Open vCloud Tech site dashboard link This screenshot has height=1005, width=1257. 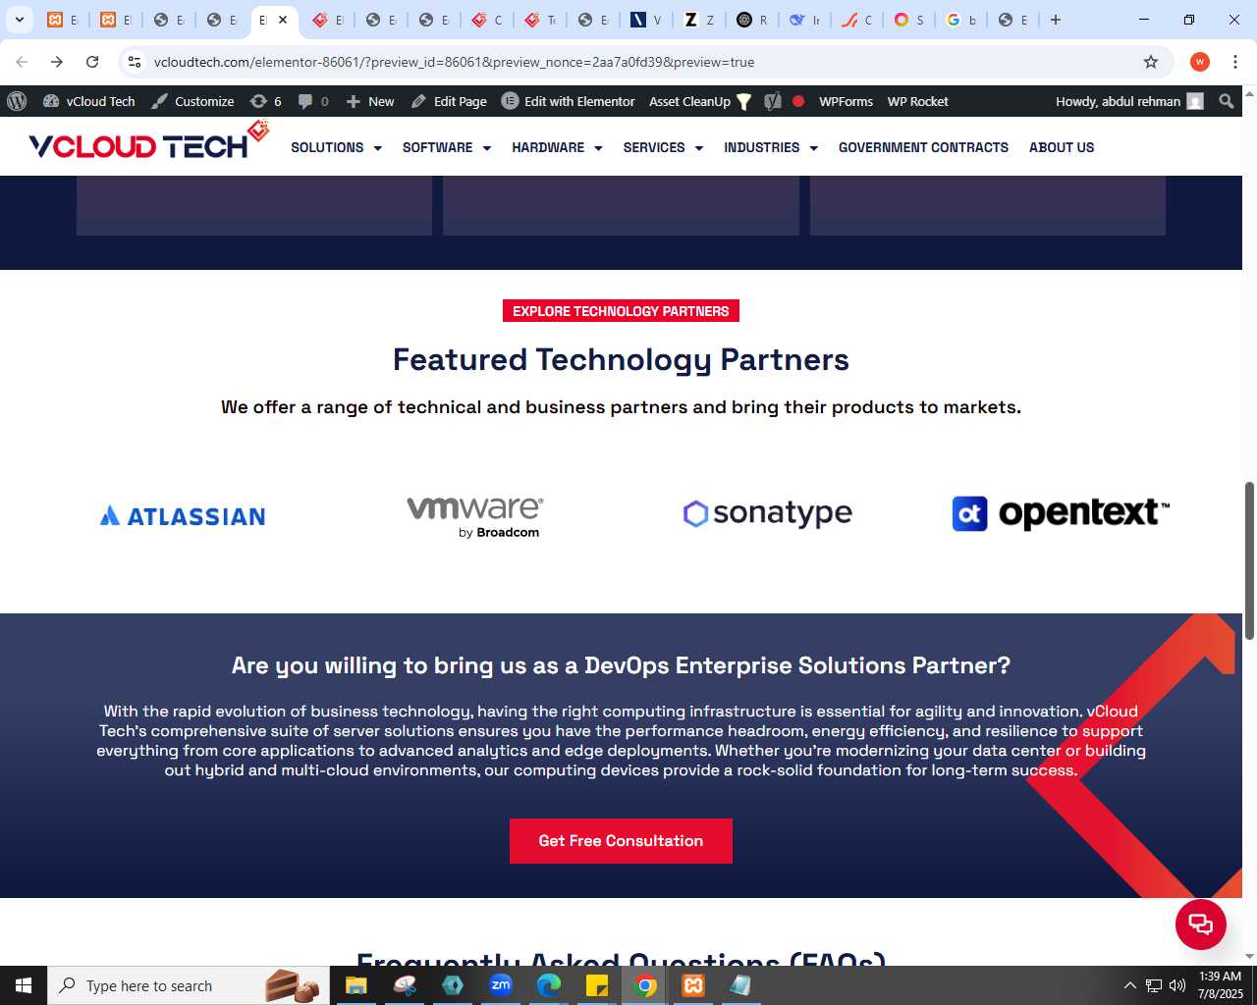(x=89, y=101)
